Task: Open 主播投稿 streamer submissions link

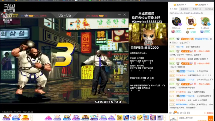Action: tap(180, 5)
